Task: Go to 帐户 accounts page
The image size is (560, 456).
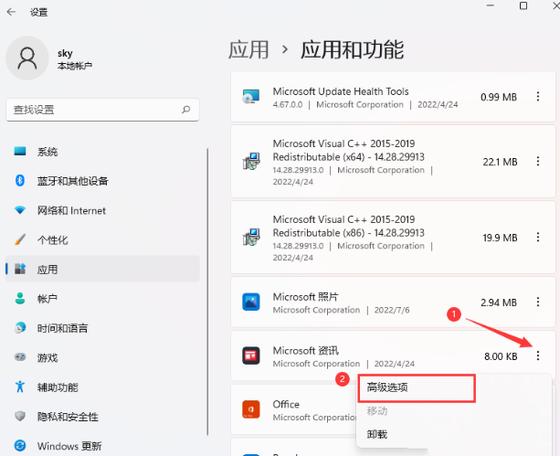Action: [48, 299]
